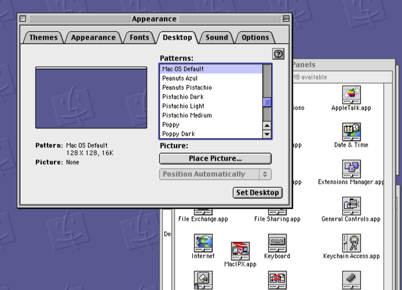The image size is (402, 290).
Task: Click the Appearance window collapse box
Action: tap(286, 19)
